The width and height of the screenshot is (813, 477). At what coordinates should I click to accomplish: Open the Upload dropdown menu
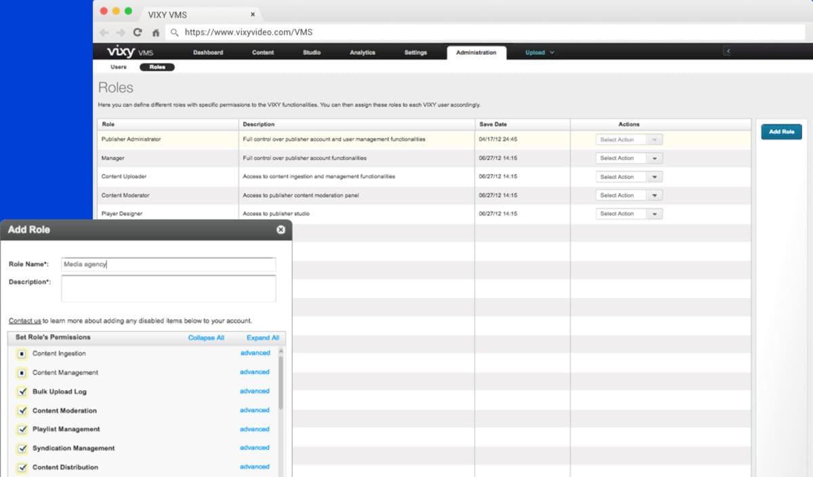[540, 52]
